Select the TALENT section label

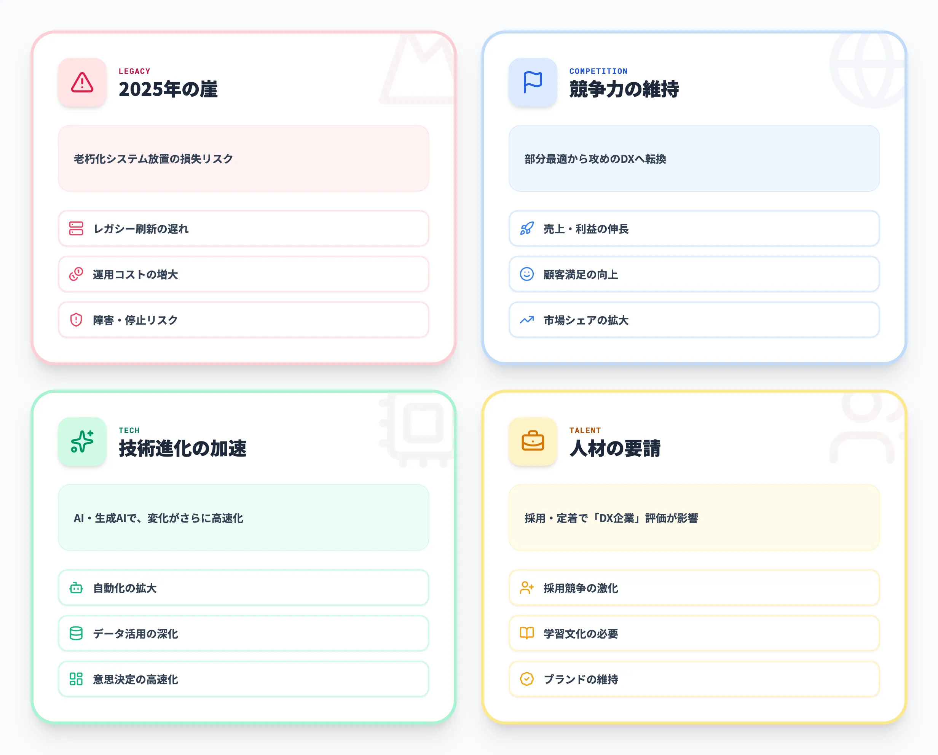585,430
